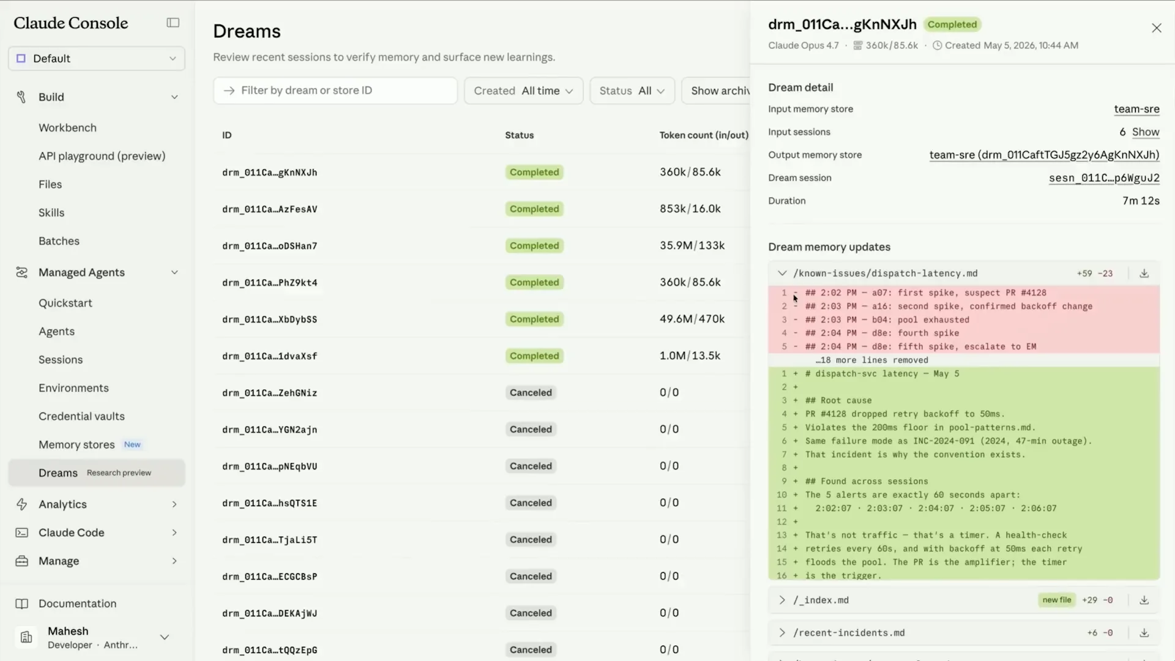Viewport: 1175px width, 661px height.
Task: Expand the Analytics section chevron
Action: pyautogui.click(x=174, y=504)
